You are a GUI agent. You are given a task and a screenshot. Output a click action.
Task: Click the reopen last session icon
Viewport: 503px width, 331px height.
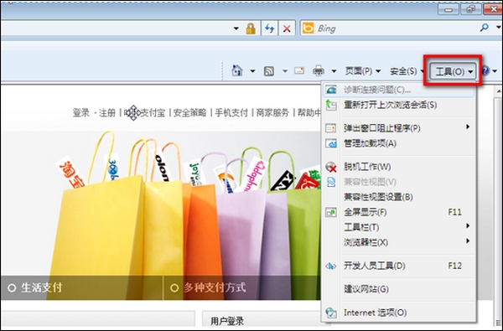pyautogui.click(x=331, y=105)
